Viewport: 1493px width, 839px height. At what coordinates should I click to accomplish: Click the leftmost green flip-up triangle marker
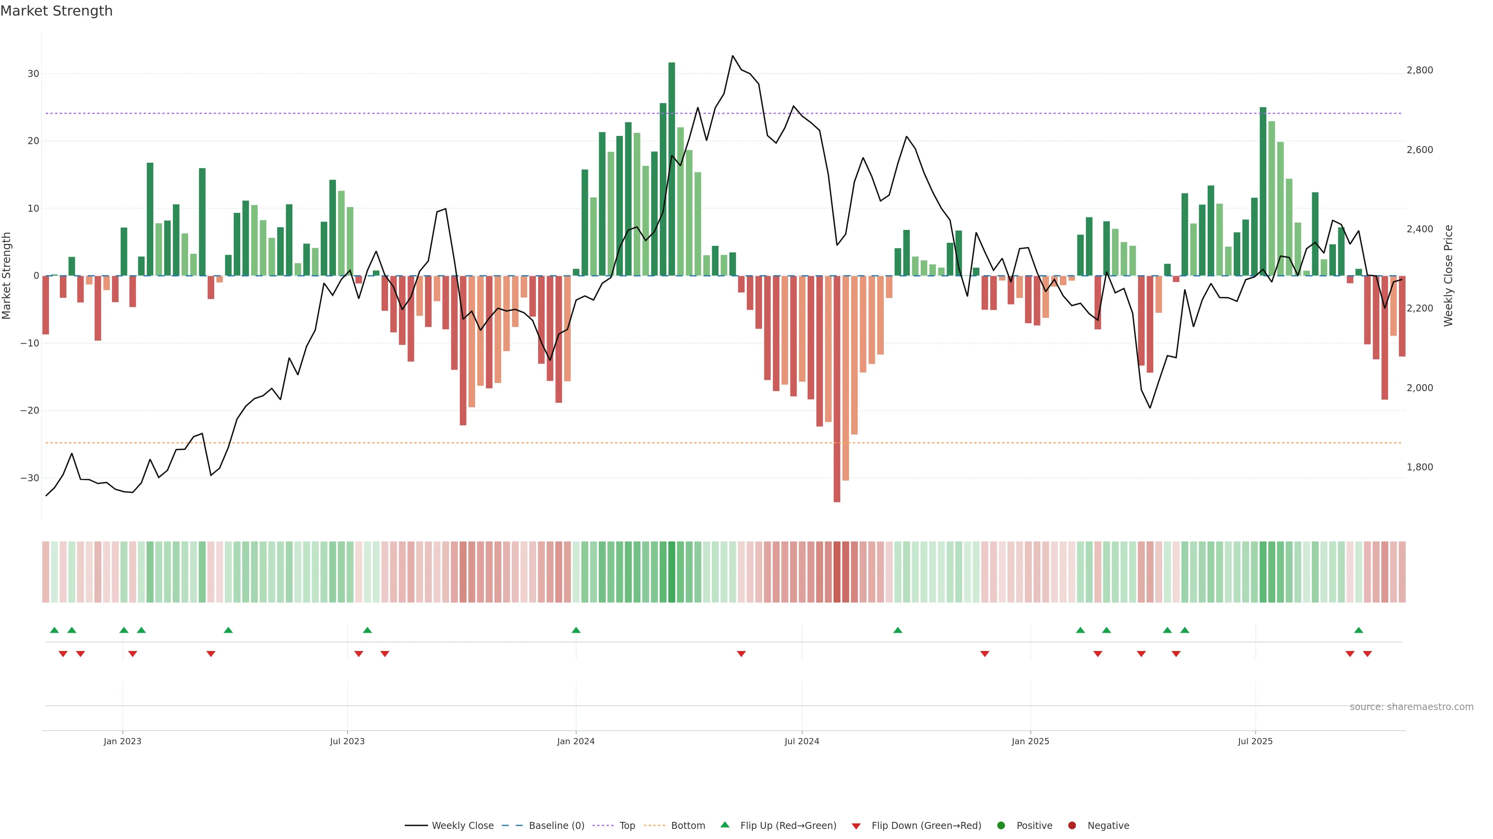pos(54,630)
